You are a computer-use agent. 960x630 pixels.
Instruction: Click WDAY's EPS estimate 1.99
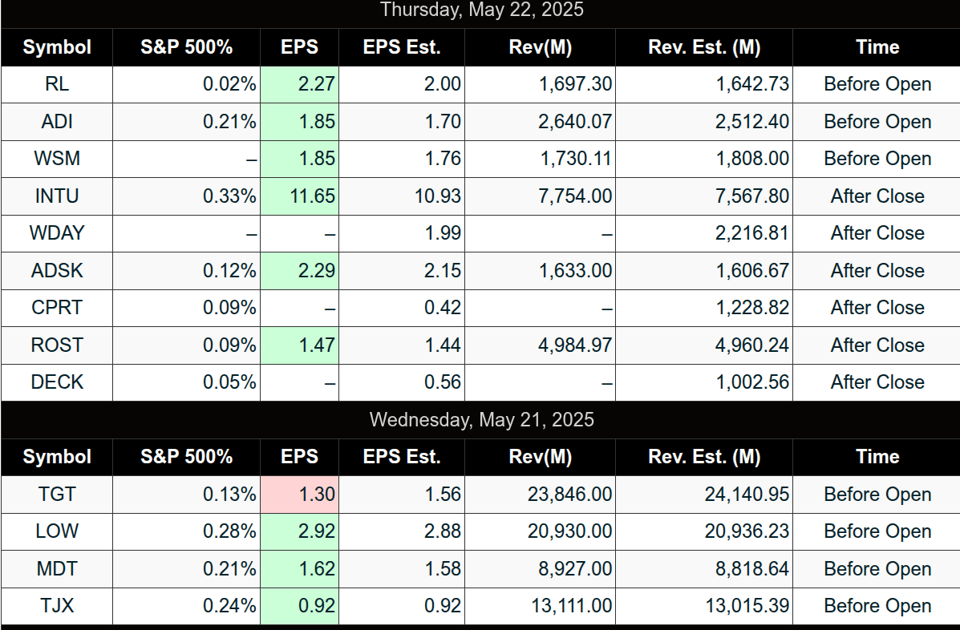click(443, 233)
